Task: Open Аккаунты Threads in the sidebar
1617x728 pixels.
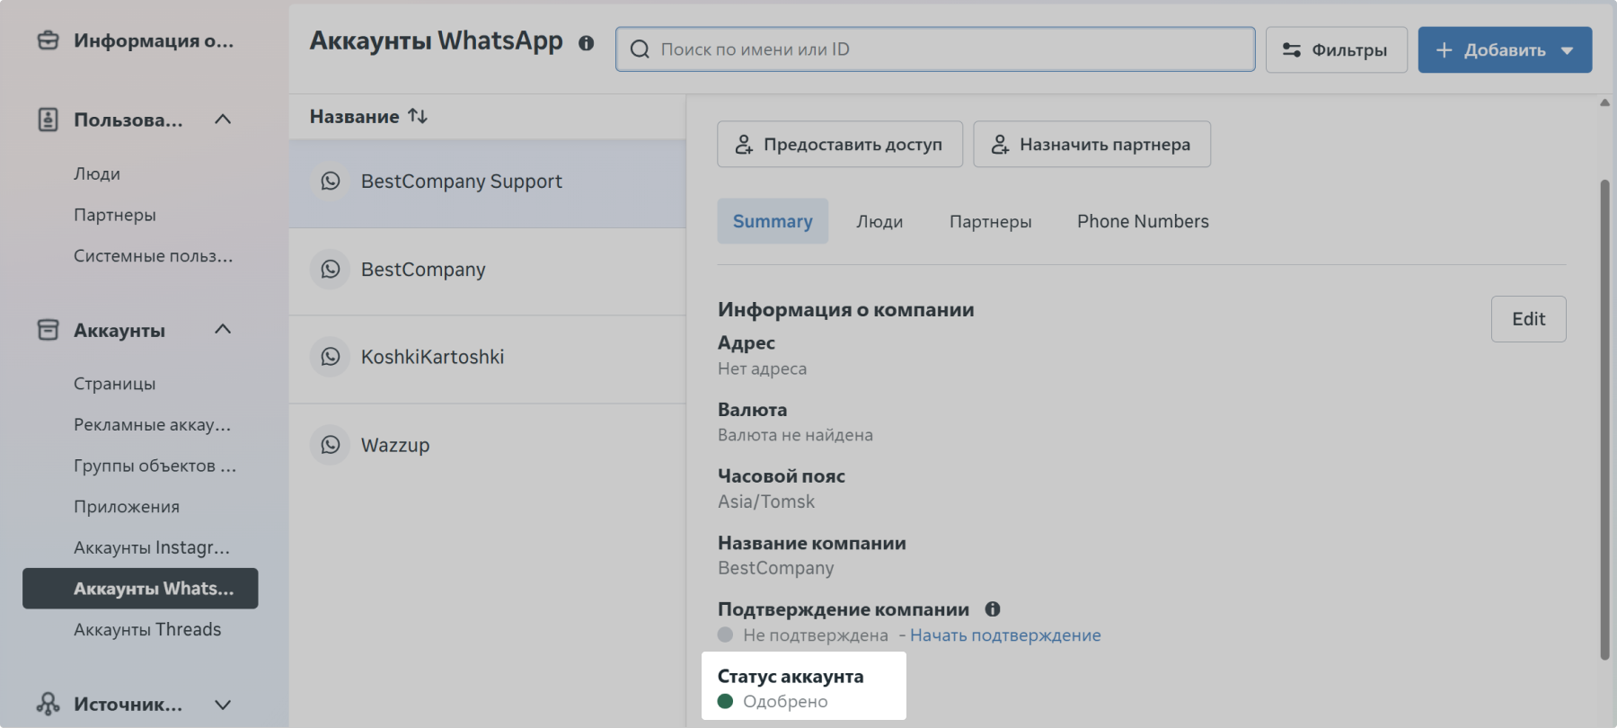Action: tap(147, 629)
